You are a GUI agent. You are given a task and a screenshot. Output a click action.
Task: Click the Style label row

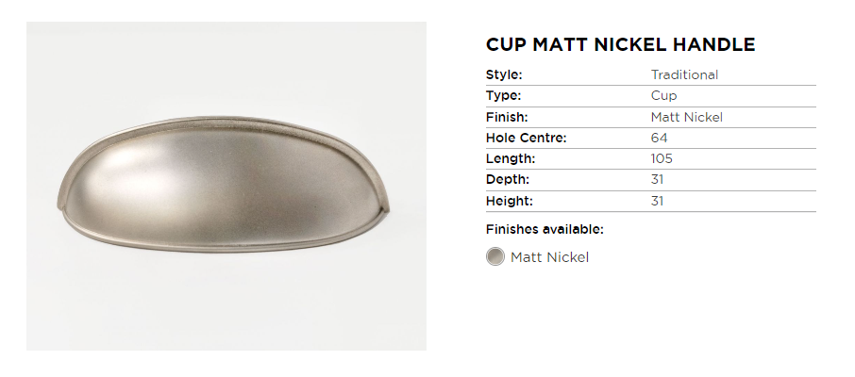click(504, 74)
